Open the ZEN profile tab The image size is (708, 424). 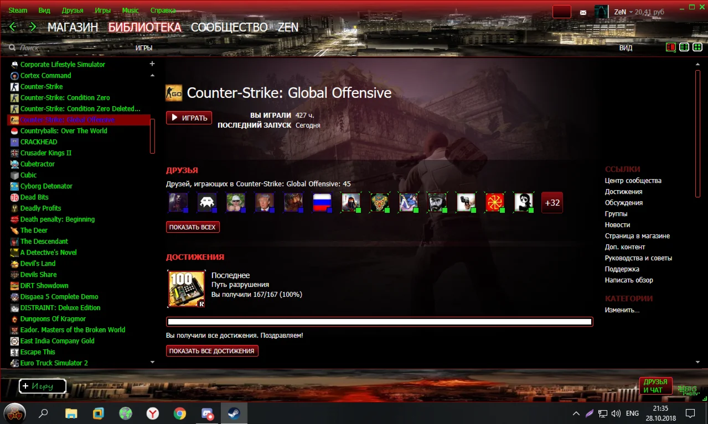[288, 27]
